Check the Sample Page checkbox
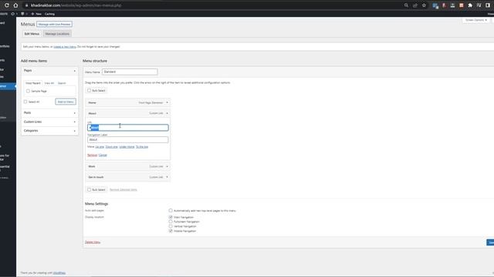The image size is (494, 277). coord(28,91)
